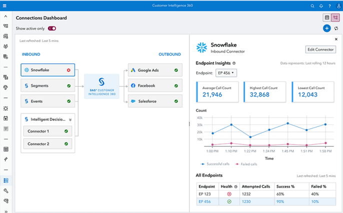Select Connector 2 node
Screen dimensions: 343x213
pos(47,143)
